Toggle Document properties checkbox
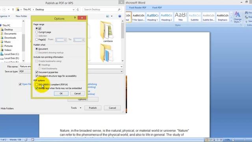Screen dimensions: 252x142 pos(37,72)
